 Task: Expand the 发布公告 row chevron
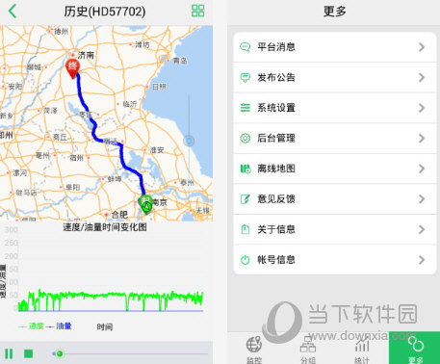pyautogui.click(x=422, y=77)
